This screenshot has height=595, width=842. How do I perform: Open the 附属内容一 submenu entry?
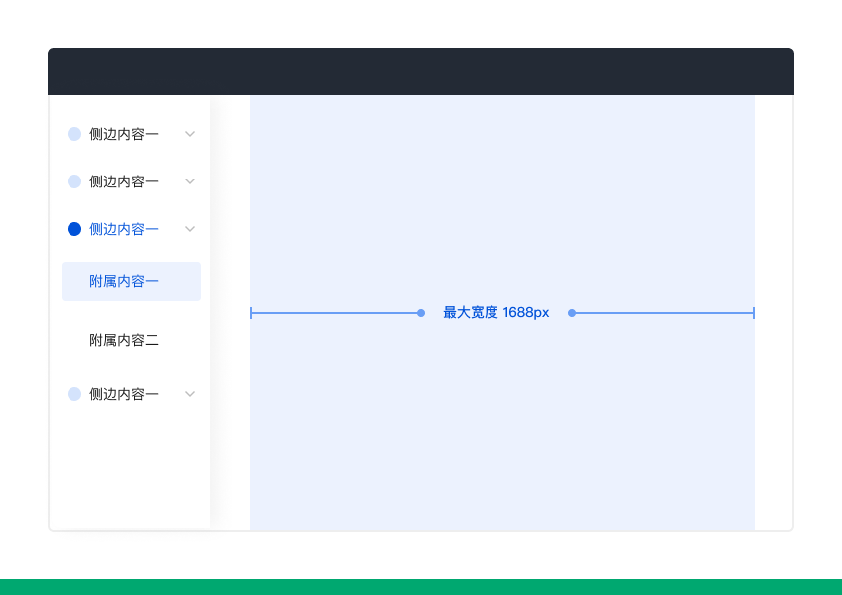(131, 281)
